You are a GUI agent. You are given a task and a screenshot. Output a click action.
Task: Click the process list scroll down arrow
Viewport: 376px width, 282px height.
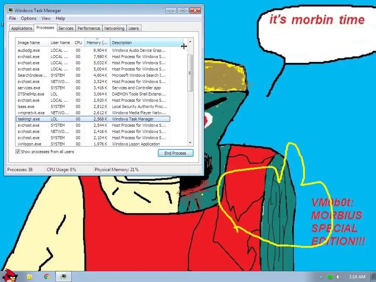(x=190, y=143)
